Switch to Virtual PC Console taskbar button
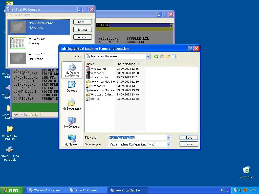The height and width of the screenshot is (194, 259). [88, 190]
